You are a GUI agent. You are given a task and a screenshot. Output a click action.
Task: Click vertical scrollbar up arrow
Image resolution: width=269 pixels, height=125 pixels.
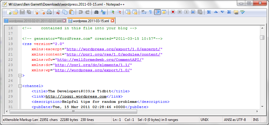point(262,28)
